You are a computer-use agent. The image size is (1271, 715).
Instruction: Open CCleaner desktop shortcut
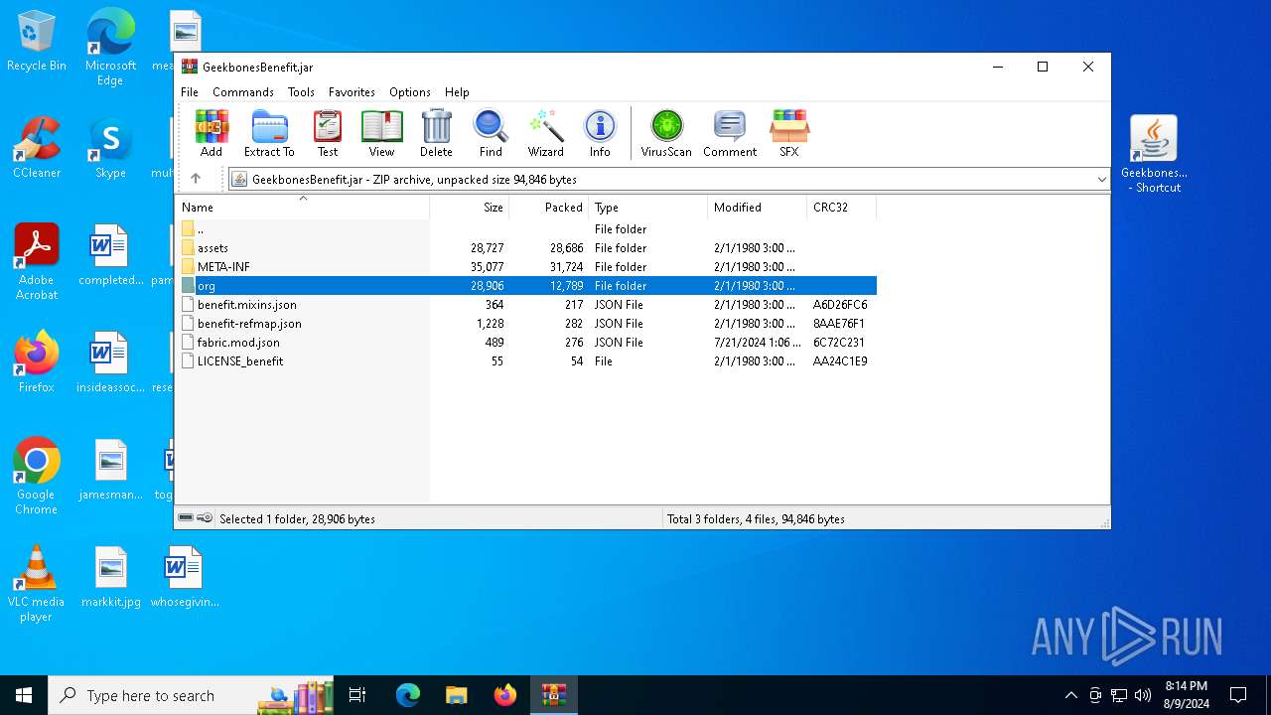(37, 148)
